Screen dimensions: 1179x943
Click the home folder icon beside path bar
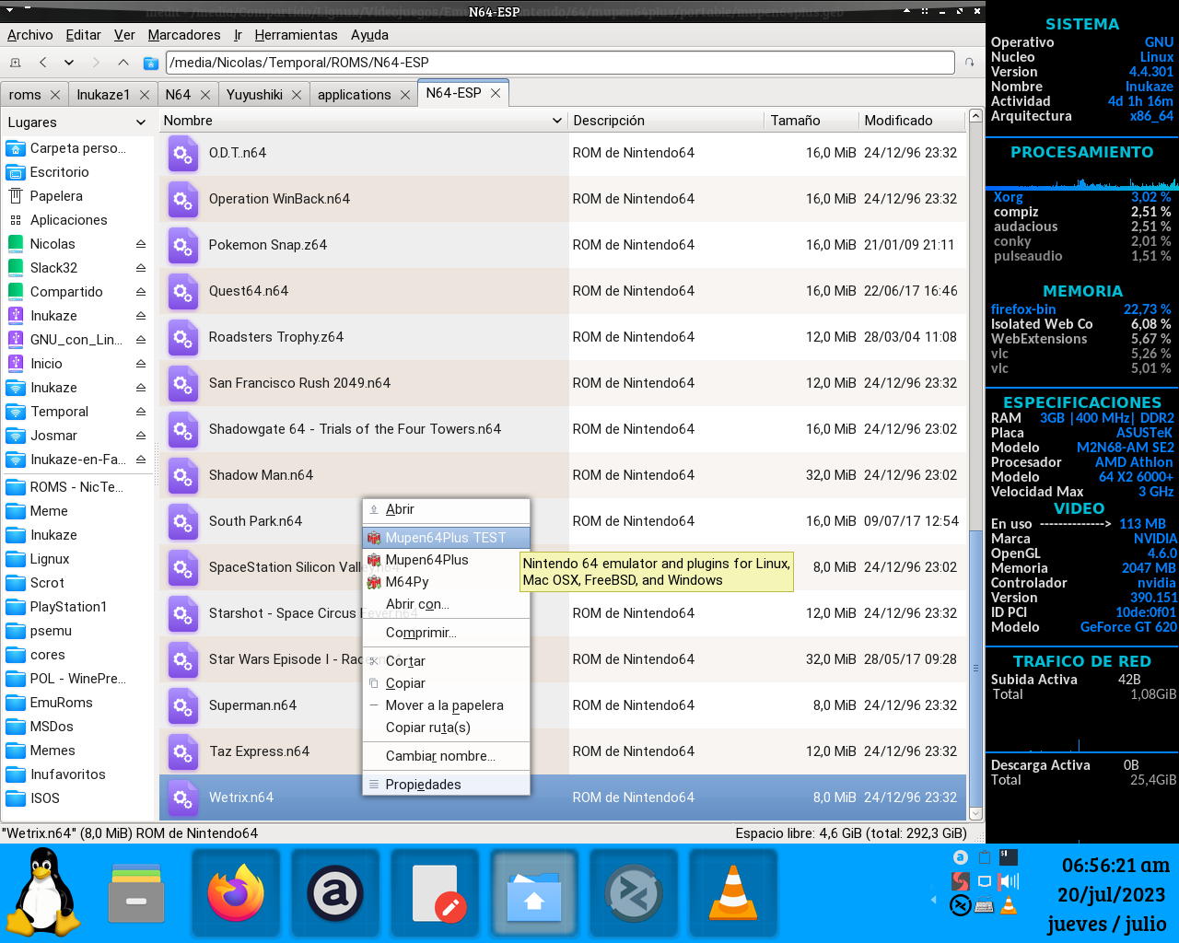point(151,63)
